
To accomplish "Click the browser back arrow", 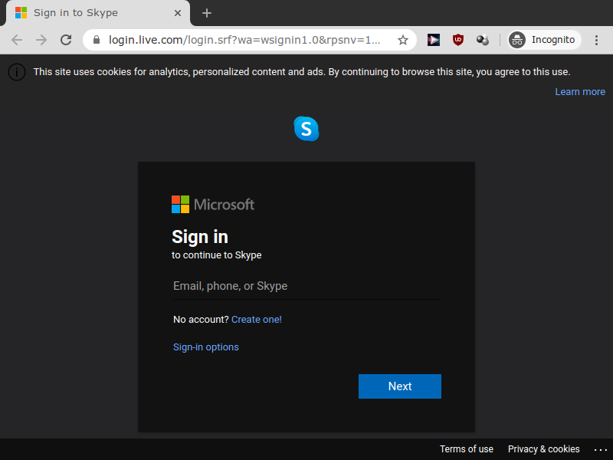I will pos(17,40).
